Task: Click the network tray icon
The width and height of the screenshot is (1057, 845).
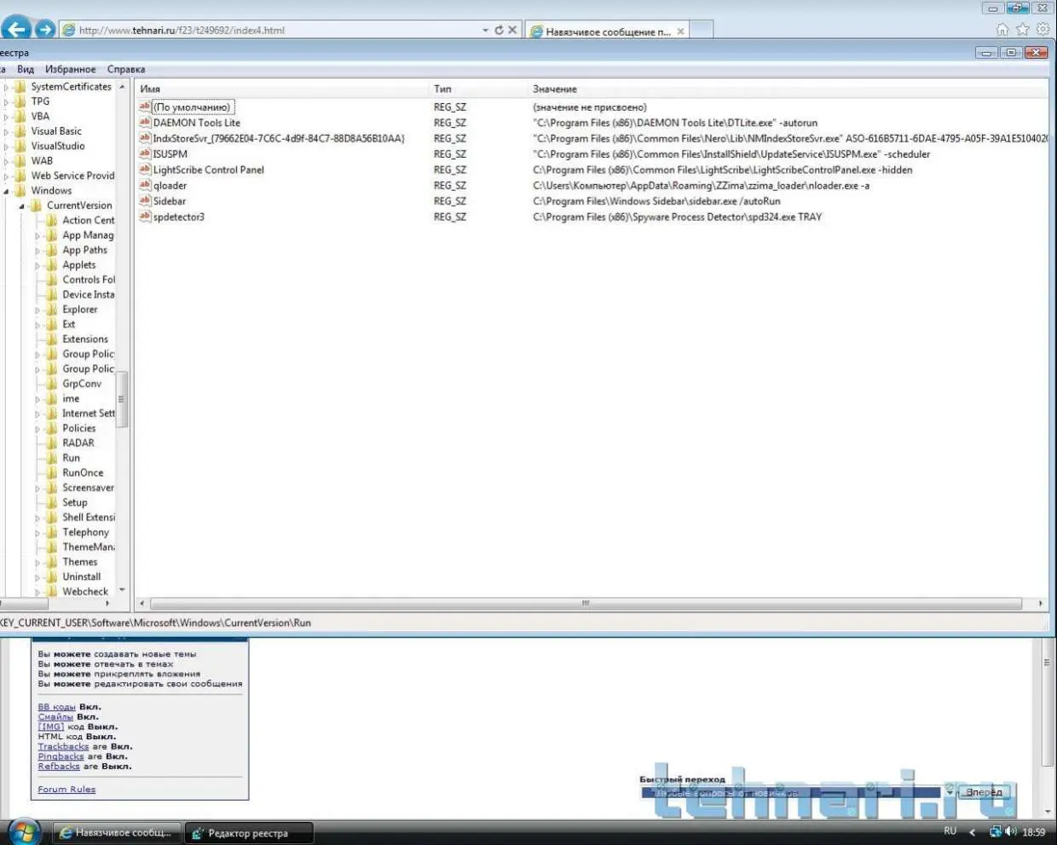Action: tap(995, 831)
